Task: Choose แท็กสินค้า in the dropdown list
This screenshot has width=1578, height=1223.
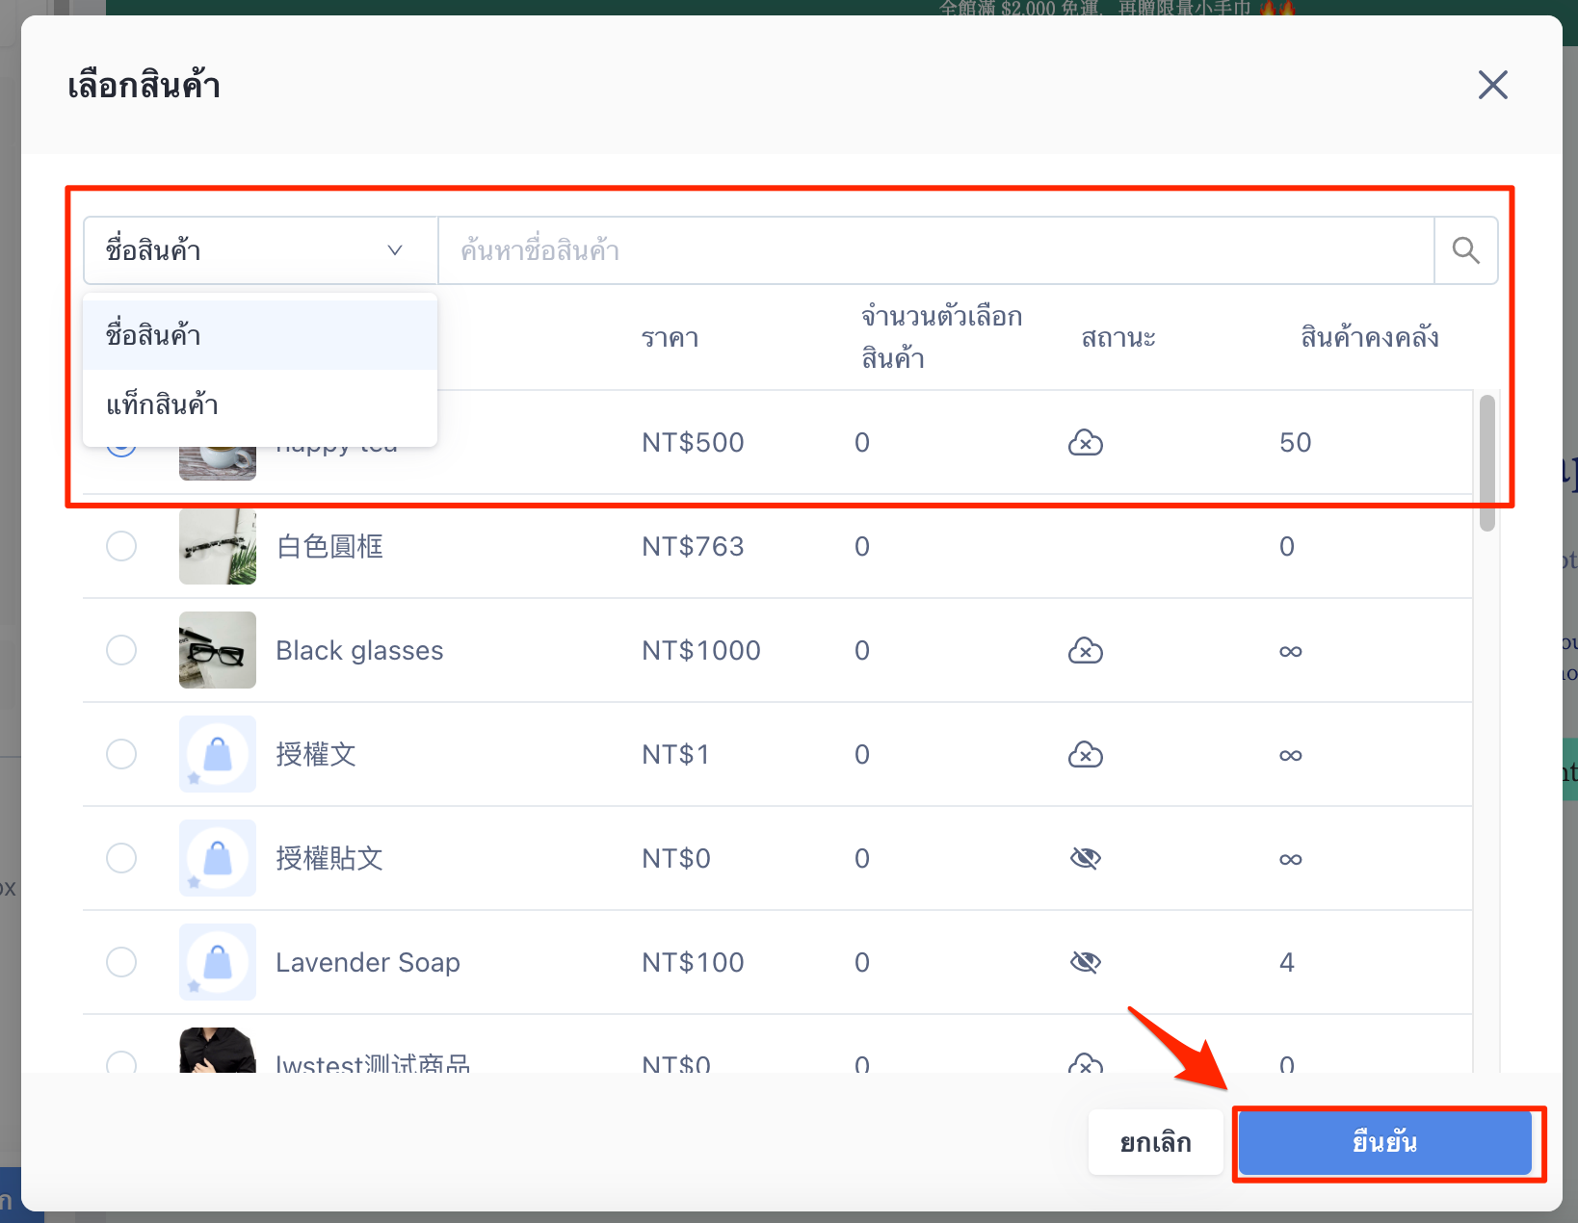Action: [260, 404]
